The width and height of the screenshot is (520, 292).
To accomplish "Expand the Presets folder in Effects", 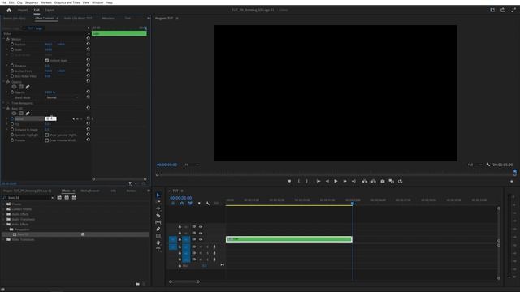I will click(4, 204).
